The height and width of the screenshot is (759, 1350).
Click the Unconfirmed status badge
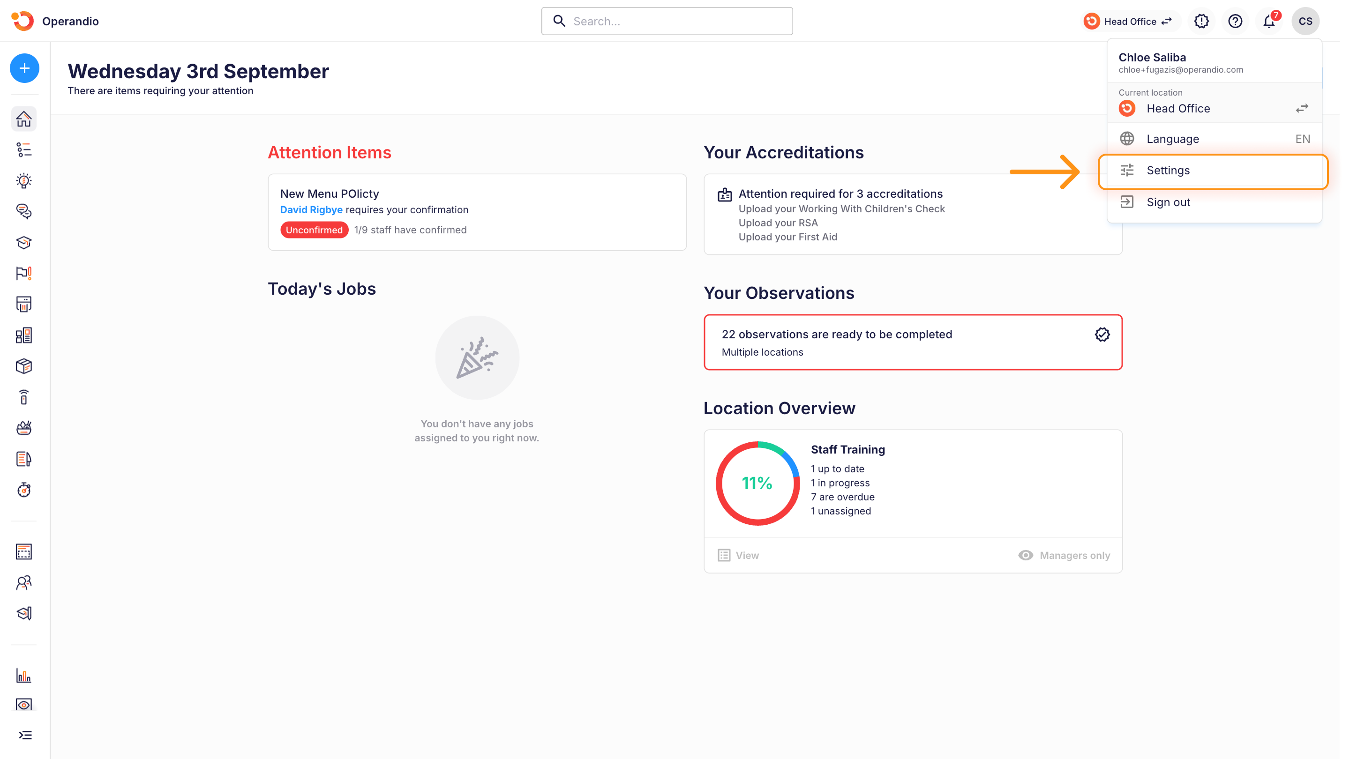pyautogui.click(x=315, y=230)
